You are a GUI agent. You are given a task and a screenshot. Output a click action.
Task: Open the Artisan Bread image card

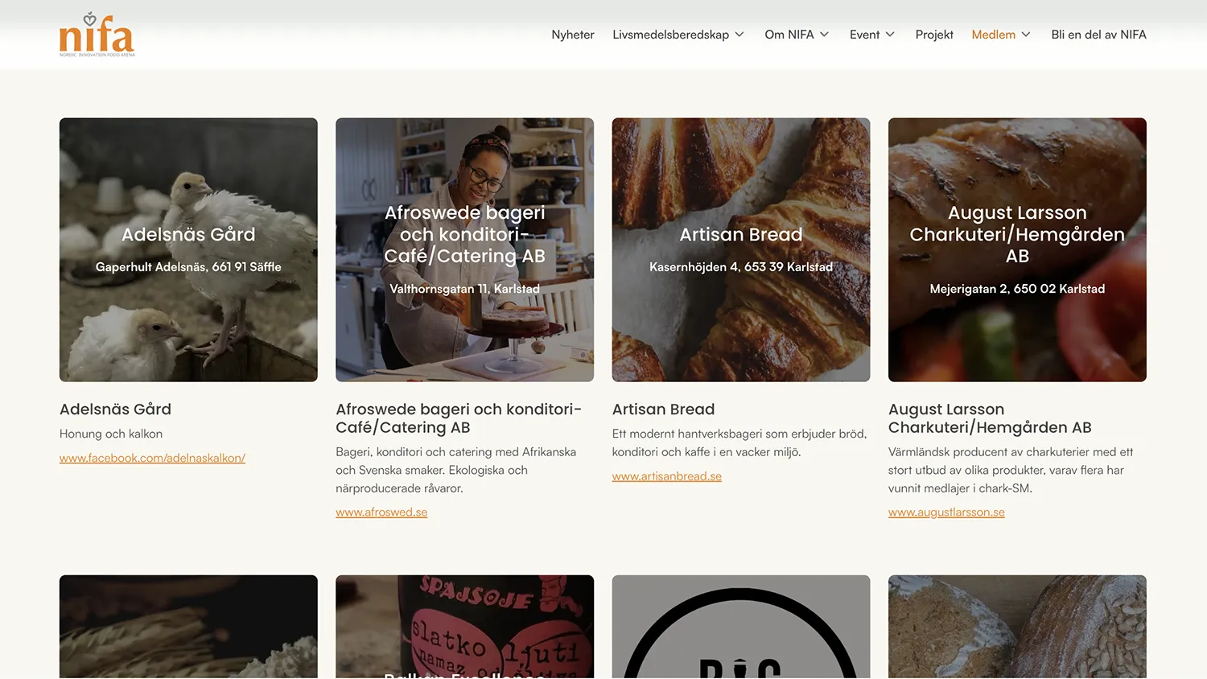(741, 249)
